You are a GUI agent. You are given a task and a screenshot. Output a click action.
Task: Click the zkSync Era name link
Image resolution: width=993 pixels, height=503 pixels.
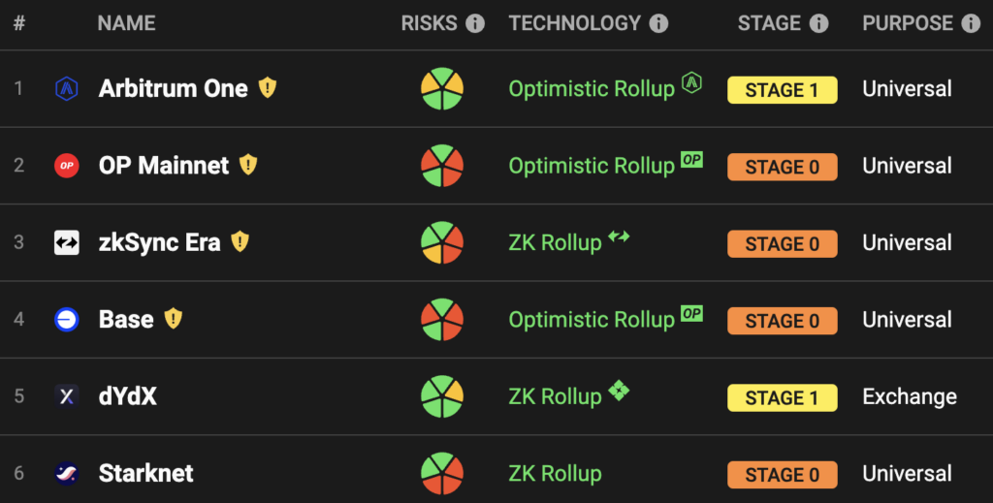160,242
